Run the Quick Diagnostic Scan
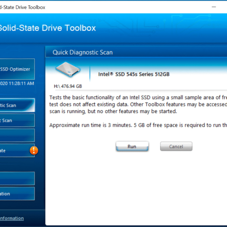This screenshot has height=227, width=227. (x=132, y=146)
